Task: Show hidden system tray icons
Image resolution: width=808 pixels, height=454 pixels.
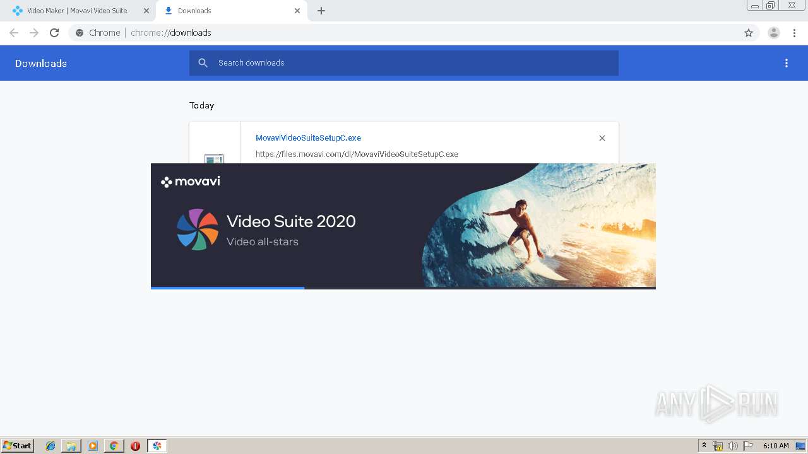Action: pyautogui.click(x=704, y=446)
